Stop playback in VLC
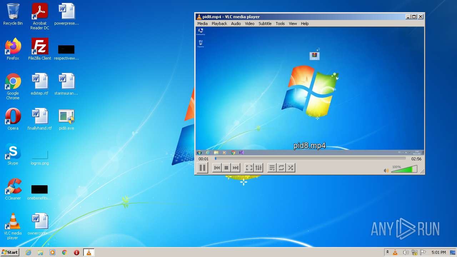Viewport: 457px width, 257px height. click(226, 168)
